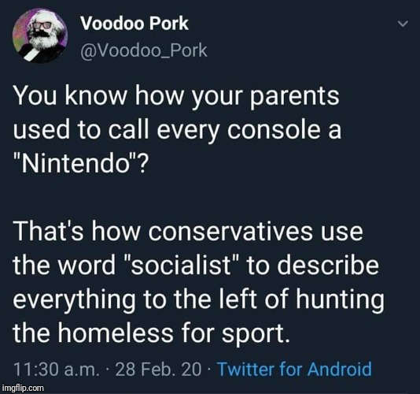The width and height of the screenshot is (420, 394).
Task: Select the word describe in the tweet
Action: pos(328,266)
